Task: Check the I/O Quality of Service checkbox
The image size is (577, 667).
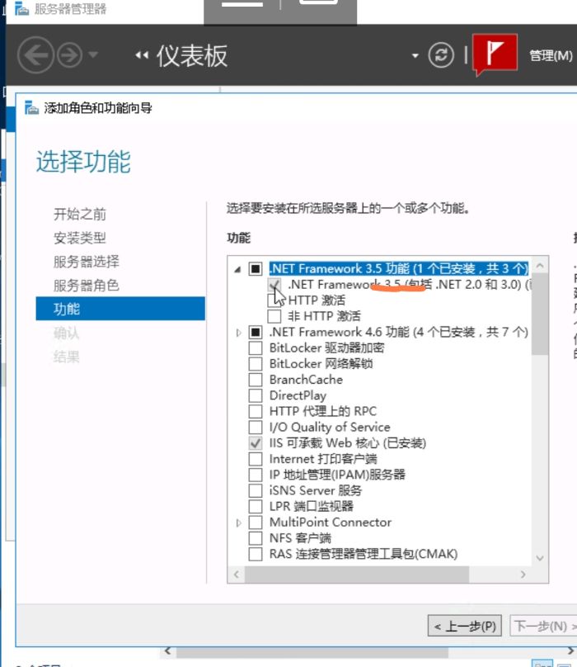Action: tap(256, 427)
